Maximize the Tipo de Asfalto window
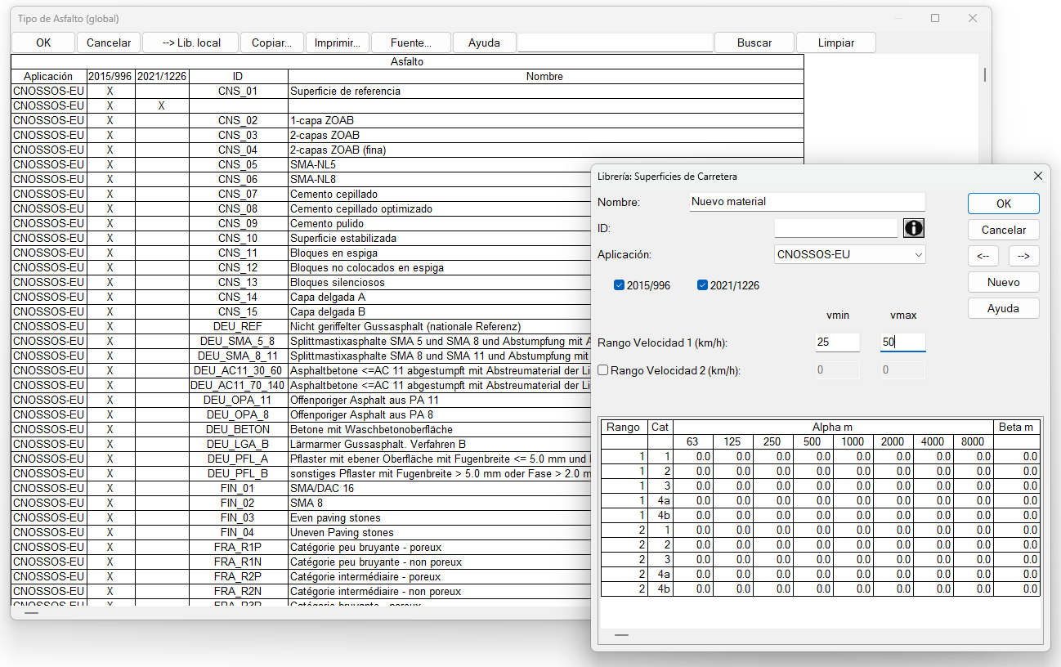Screen dimensions: 1061x667 (935, 18)
